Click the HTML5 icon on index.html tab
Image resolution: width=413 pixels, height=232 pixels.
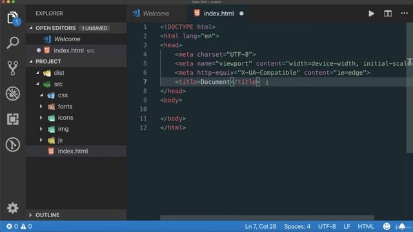[197, 13]
